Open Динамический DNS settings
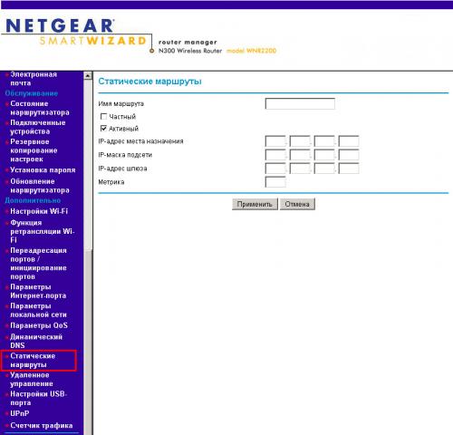The image size is (453, 435). tap(36, 341)
